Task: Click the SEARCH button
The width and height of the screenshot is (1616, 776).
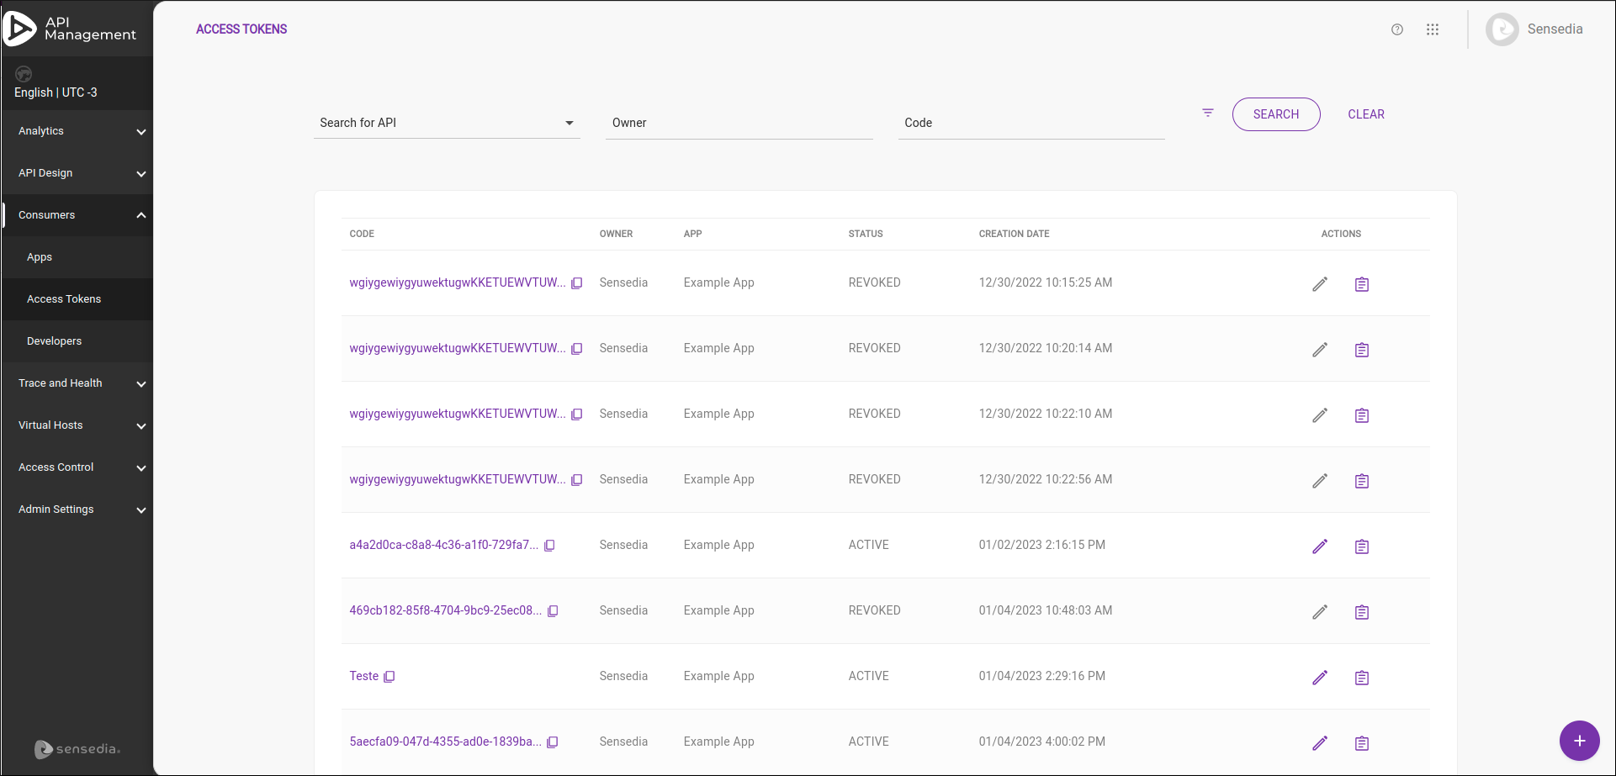Action: tap(1275, 113)
